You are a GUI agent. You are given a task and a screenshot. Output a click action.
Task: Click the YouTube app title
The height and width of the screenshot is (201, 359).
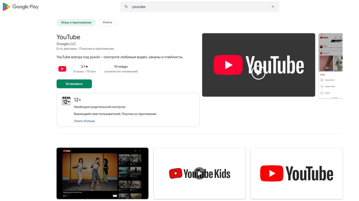click(x=68, y=37)
